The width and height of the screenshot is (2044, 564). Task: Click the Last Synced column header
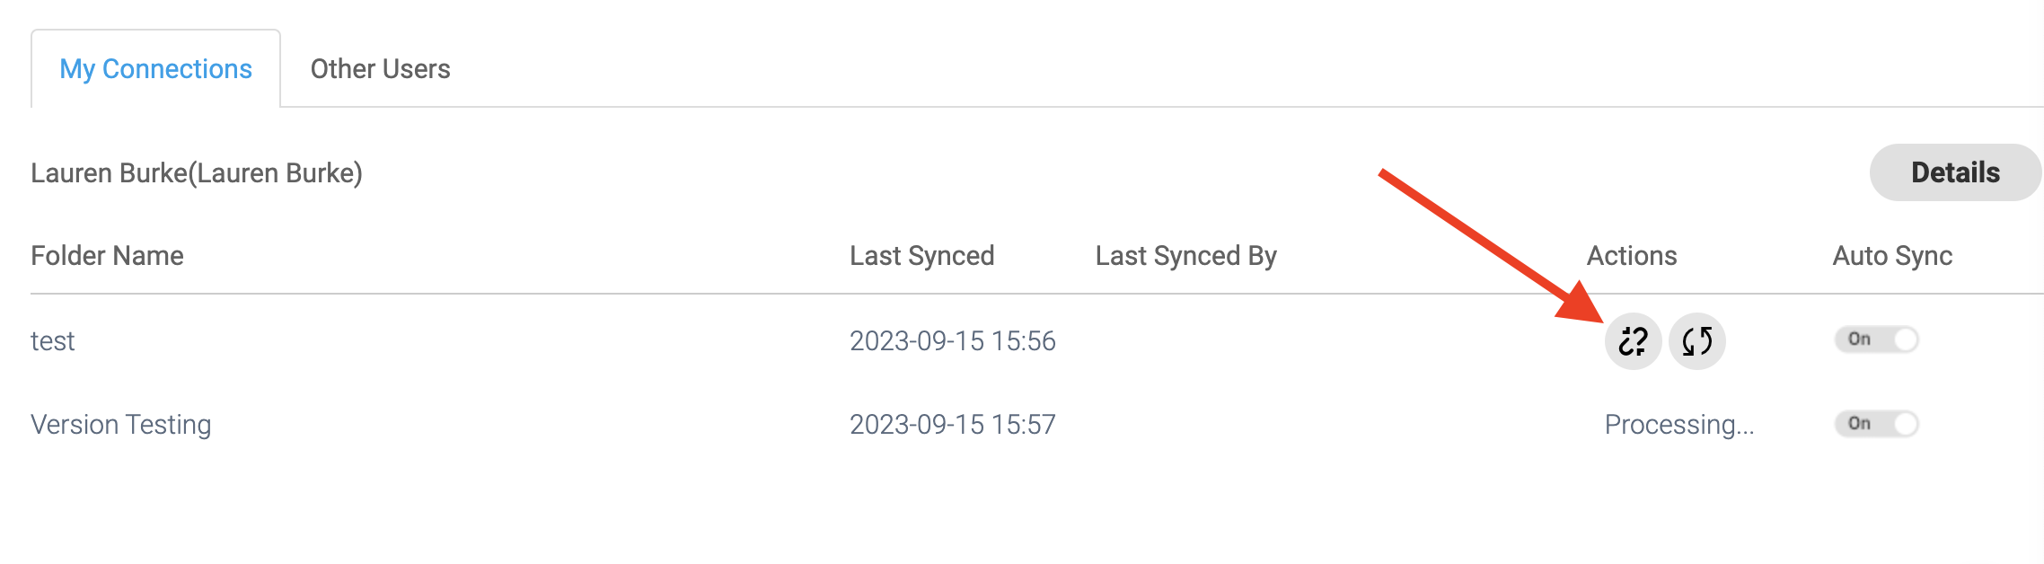click(x=921, y=256)
